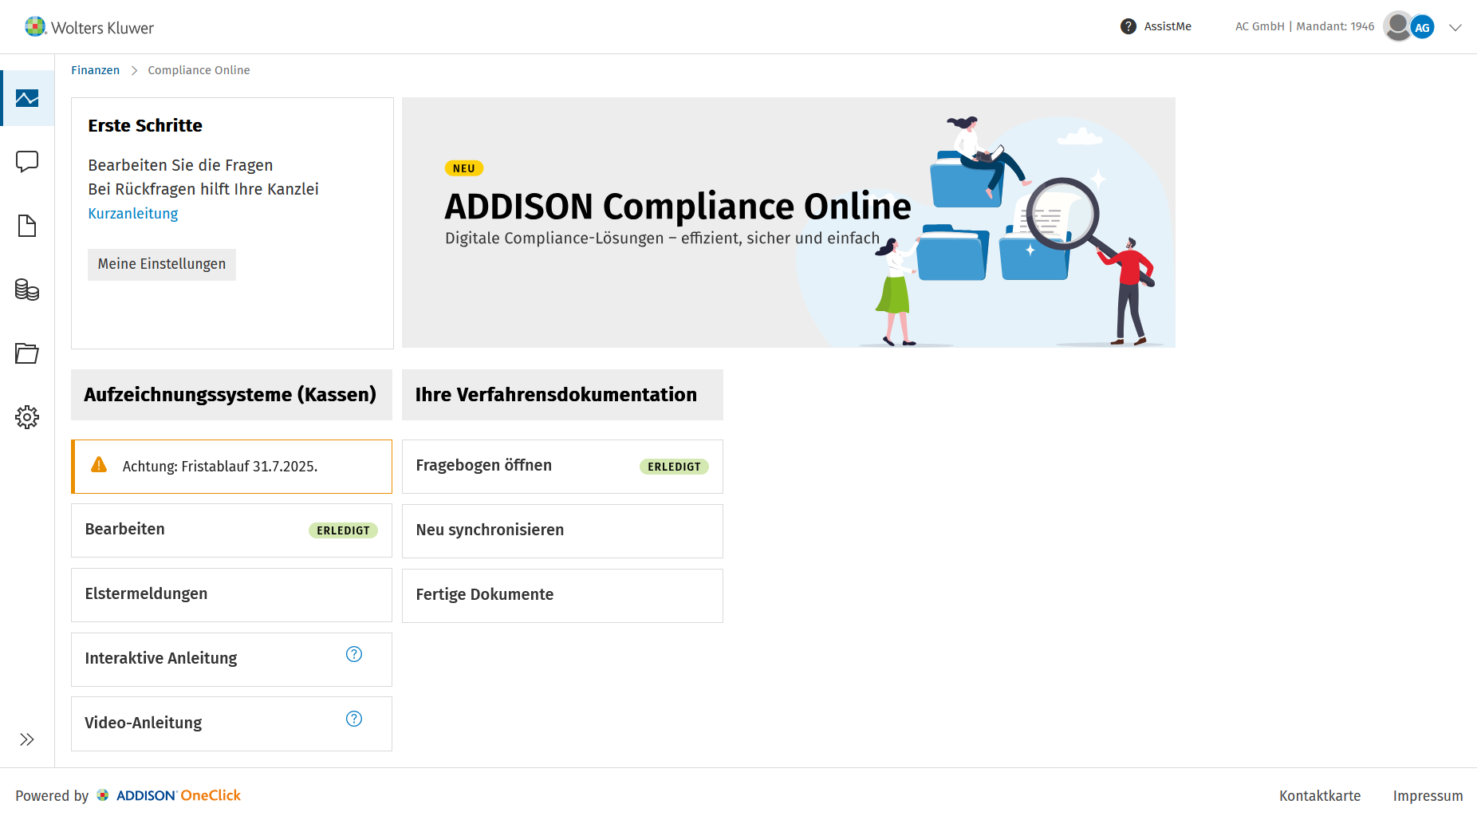Screen dimensions: 1477x816
Task: Open Fertige Dokumente tile
Action: pos(562,596)
